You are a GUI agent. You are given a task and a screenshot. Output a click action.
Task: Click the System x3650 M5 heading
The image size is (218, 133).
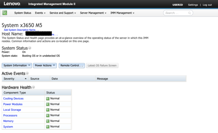[22, 25]
